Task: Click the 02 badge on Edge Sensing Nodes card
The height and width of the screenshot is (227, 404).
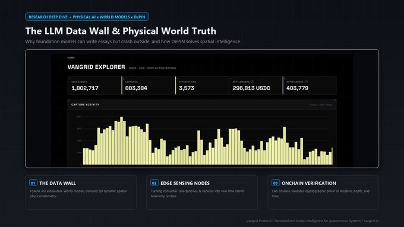Action: click(154, 183)
